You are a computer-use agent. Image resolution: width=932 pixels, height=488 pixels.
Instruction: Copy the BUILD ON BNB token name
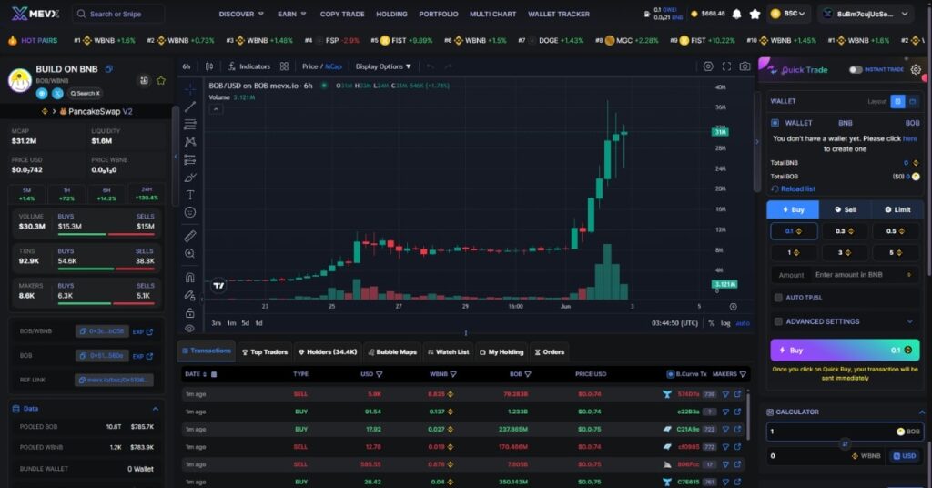tap(109, 69)
